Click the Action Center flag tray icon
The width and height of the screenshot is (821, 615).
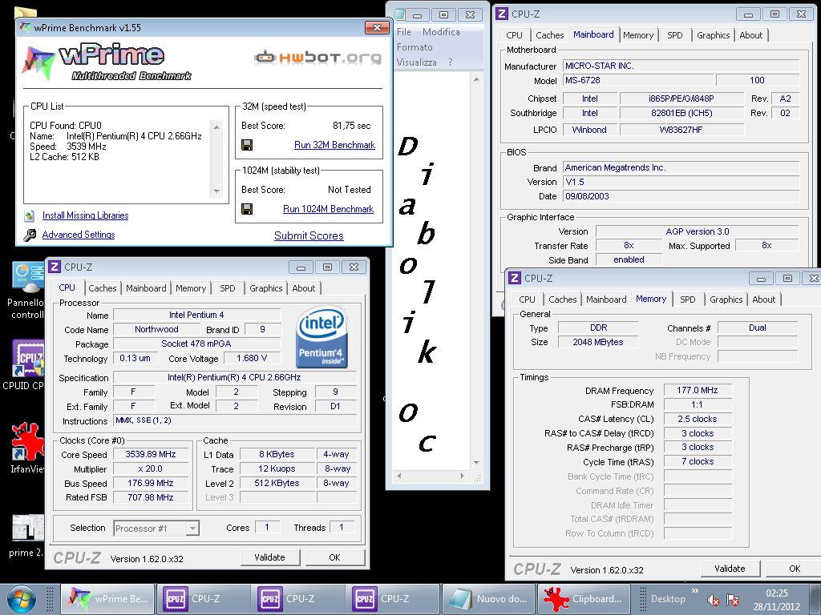click(733, 601)
